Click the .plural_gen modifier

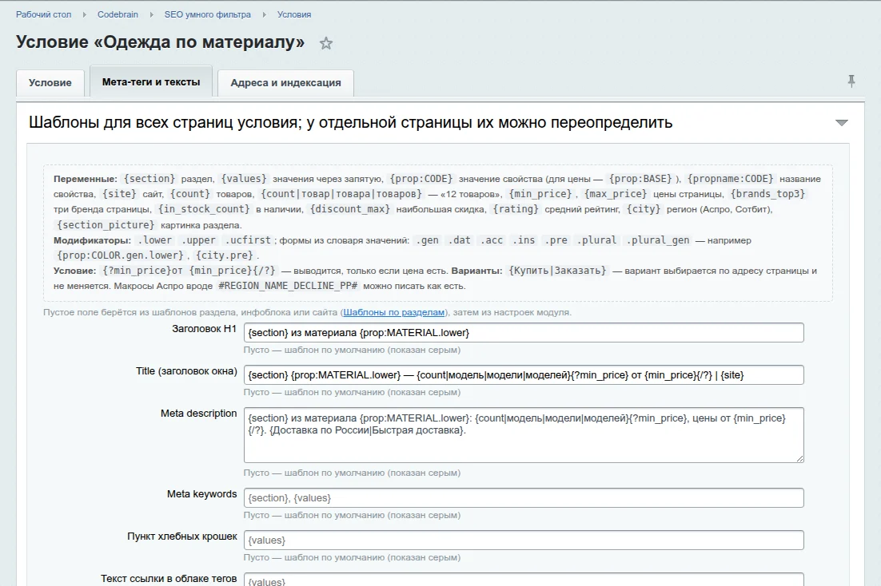657,240
